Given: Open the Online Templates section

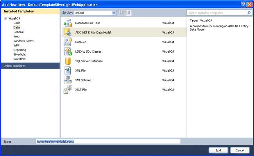Looking at the screenshot, I should (x=30, y=66).
